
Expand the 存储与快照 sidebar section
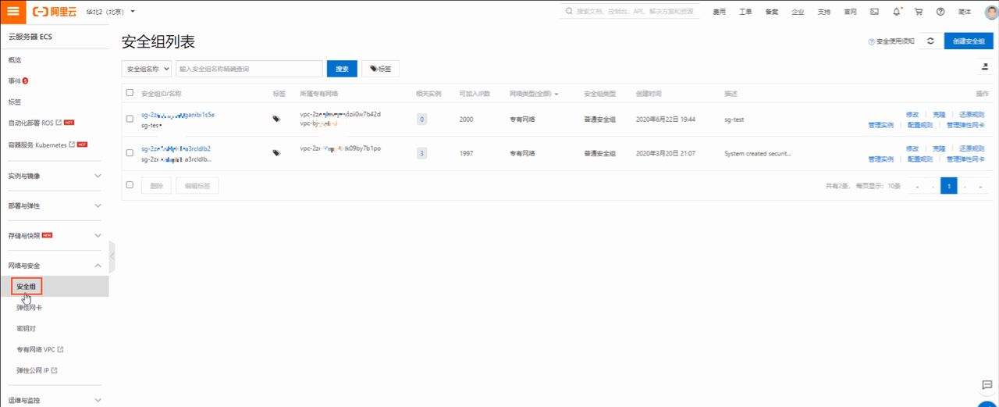[x=55, y=235]
